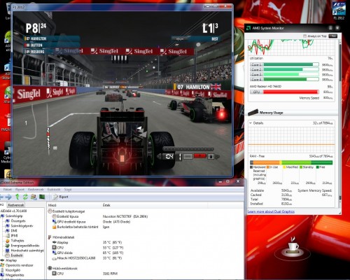
Task: Select Energiagazdálkodás in the AIDA64 tree
Action: [25, 246]
